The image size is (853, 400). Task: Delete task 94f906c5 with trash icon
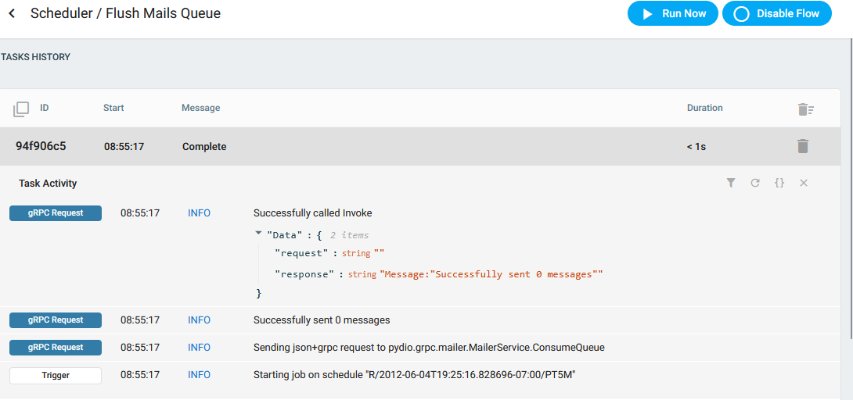click(803, 146)
